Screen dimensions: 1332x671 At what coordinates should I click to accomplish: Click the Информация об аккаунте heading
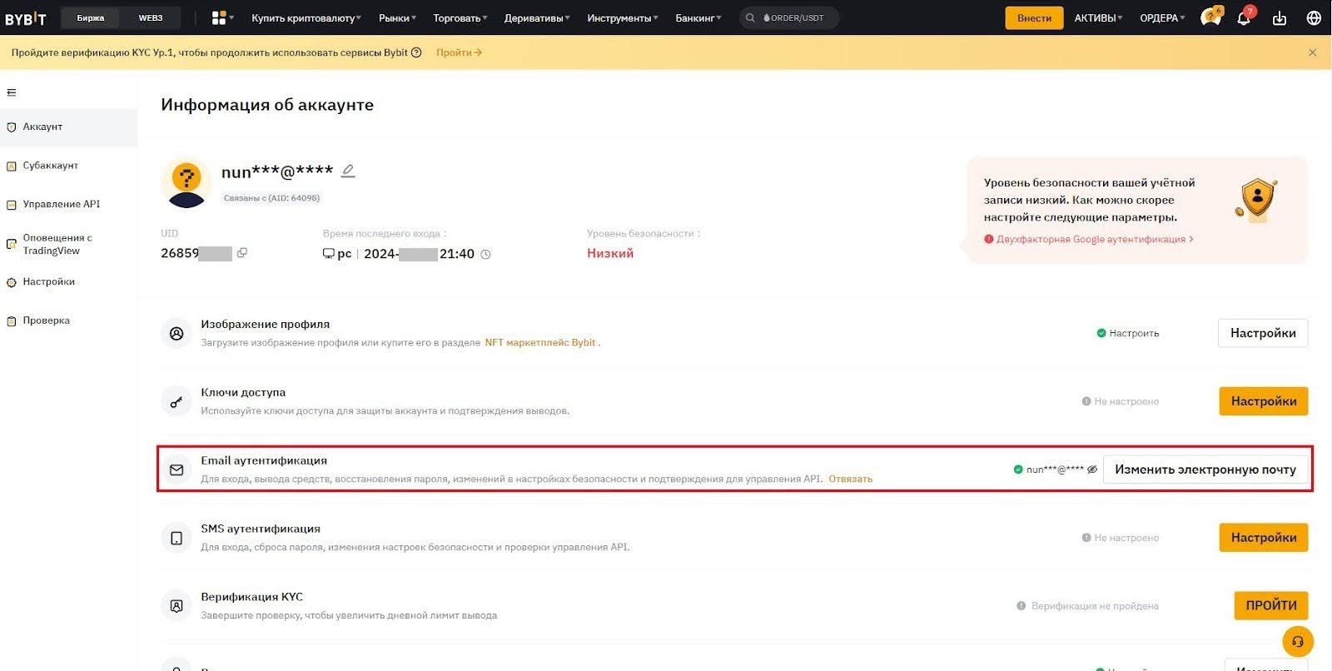tap(267, 105)
